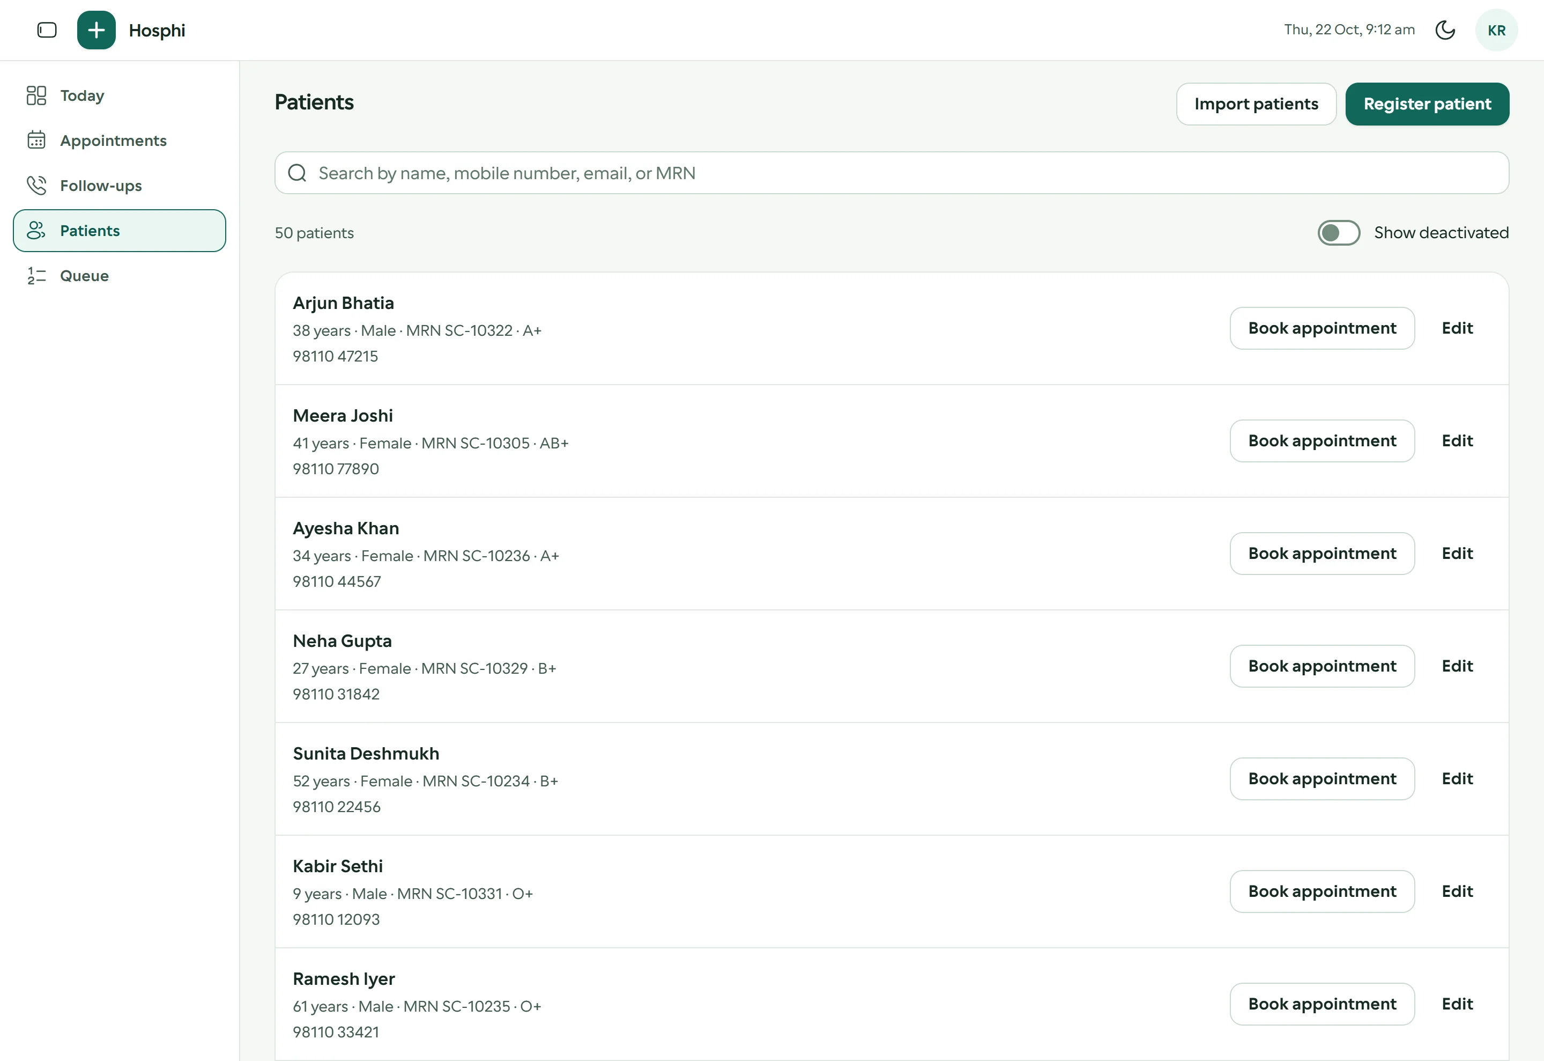This screenshot has height=1061, width=1544.
Task: Click the Hosphi brand name
Action: (157, 31)
